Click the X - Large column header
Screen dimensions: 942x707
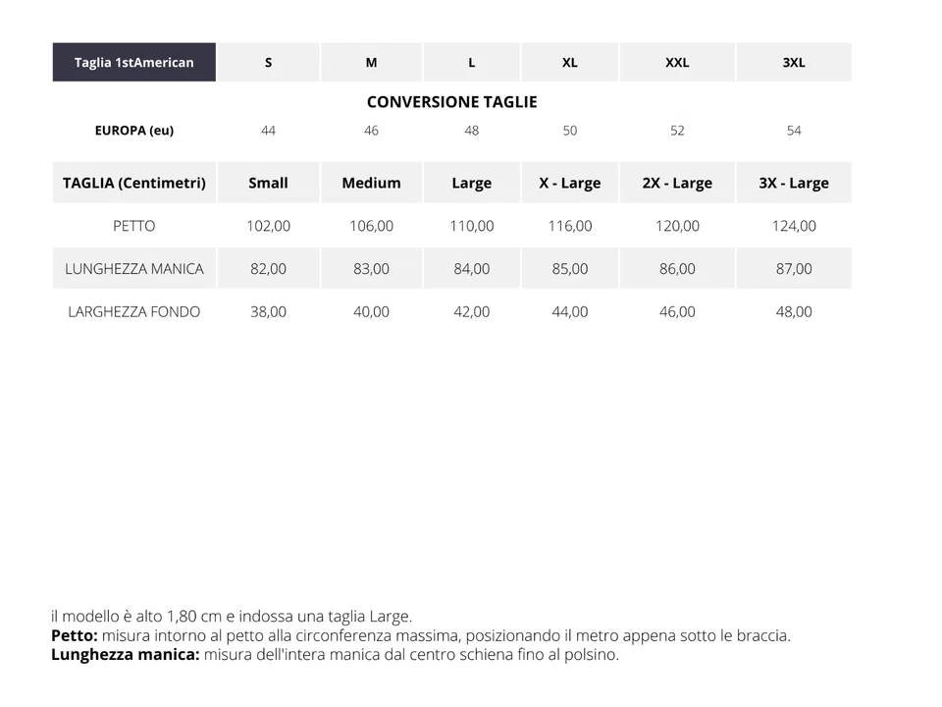click(x=570, y=183)
